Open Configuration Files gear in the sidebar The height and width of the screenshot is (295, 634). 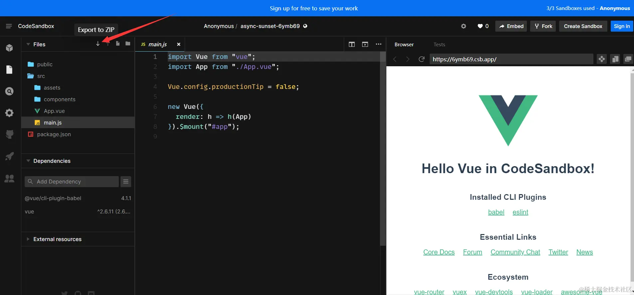pos(9,113)
